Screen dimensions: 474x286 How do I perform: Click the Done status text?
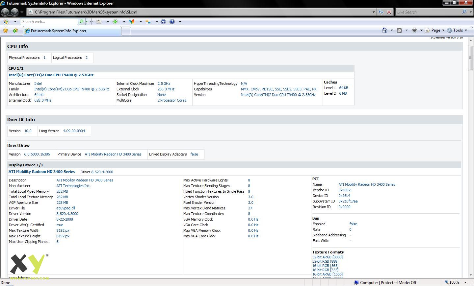(5, 283)
